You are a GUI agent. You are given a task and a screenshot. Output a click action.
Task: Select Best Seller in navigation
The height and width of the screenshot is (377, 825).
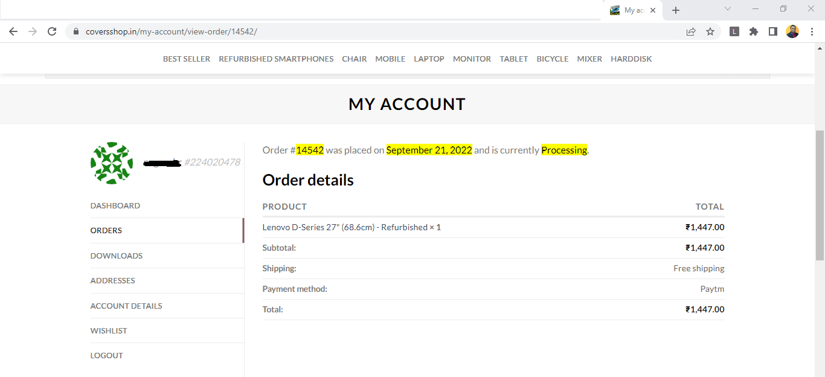tap(187, 59)
